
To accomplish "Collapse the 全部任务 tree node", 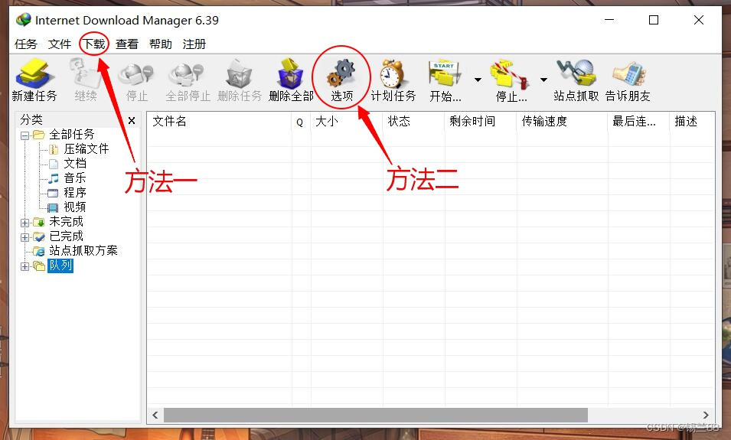I will click(x=24, y=135).
